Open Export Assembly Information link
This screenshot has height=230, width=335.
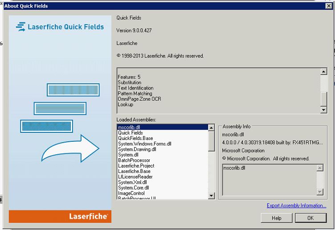pyautogui.click(x=296, y=205)
